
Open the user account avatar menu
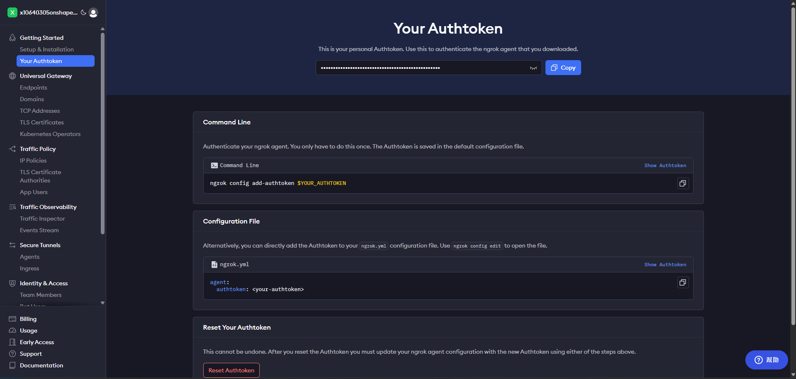point(93,13)
